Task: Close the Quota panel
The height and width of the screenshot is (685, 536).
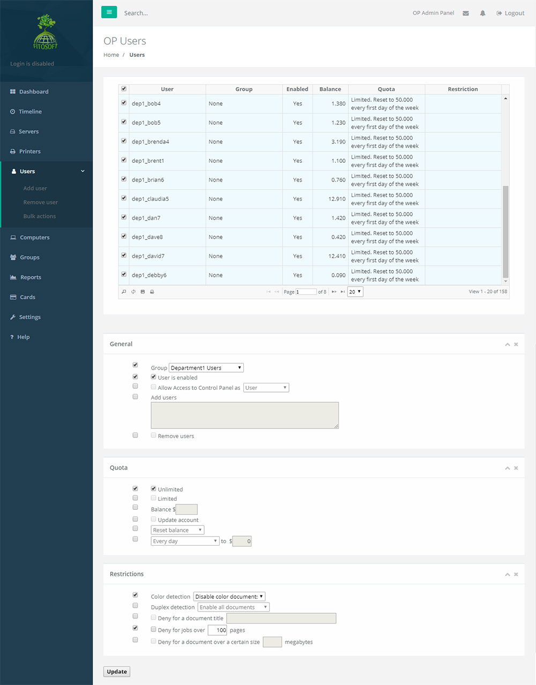Action: [516, 468]
